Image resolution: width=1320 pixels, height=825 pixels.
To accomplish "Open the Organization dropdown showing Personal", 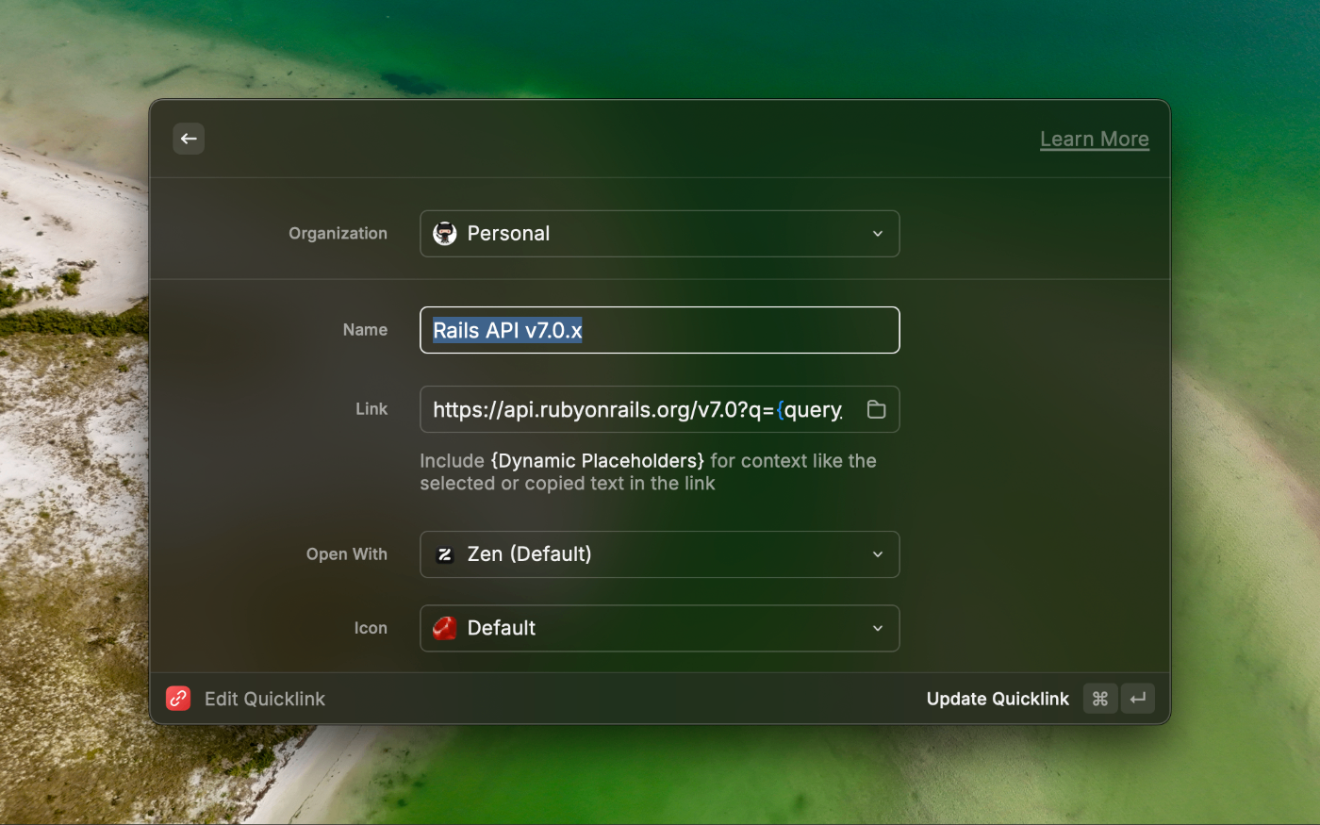I will pos(659,234).
